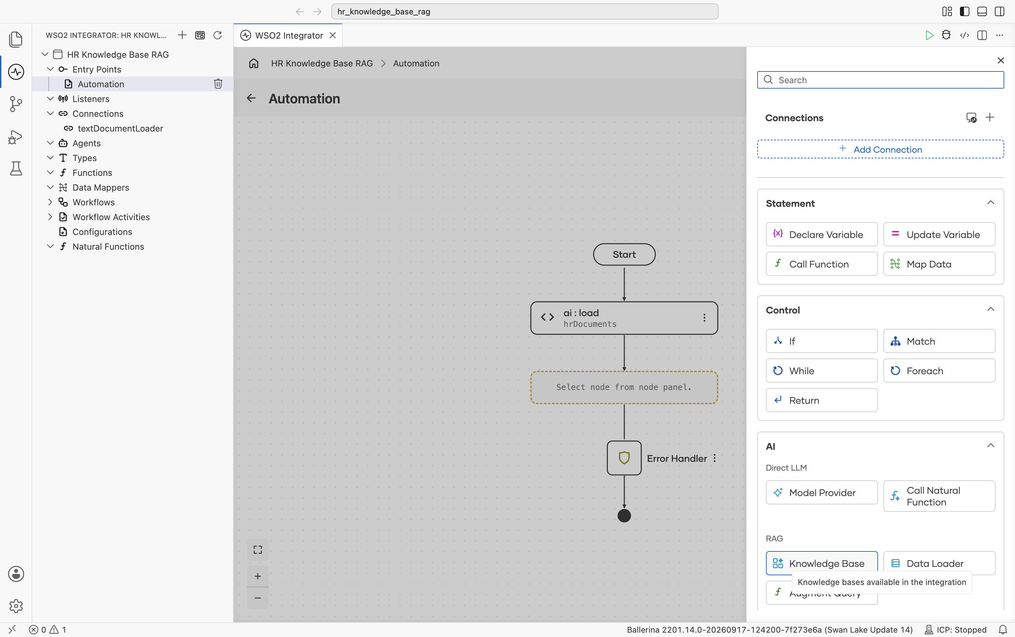Choose the Model Provider option
Image resolution: width=1015 pixels, height=637 pixels.
pyautogui.click(x=821, y=492)
